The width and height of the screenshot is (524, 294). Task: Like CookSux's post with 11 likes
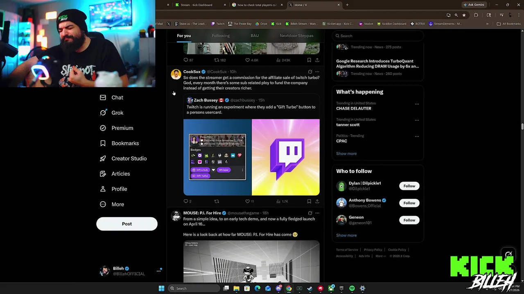tap(249, 201)
